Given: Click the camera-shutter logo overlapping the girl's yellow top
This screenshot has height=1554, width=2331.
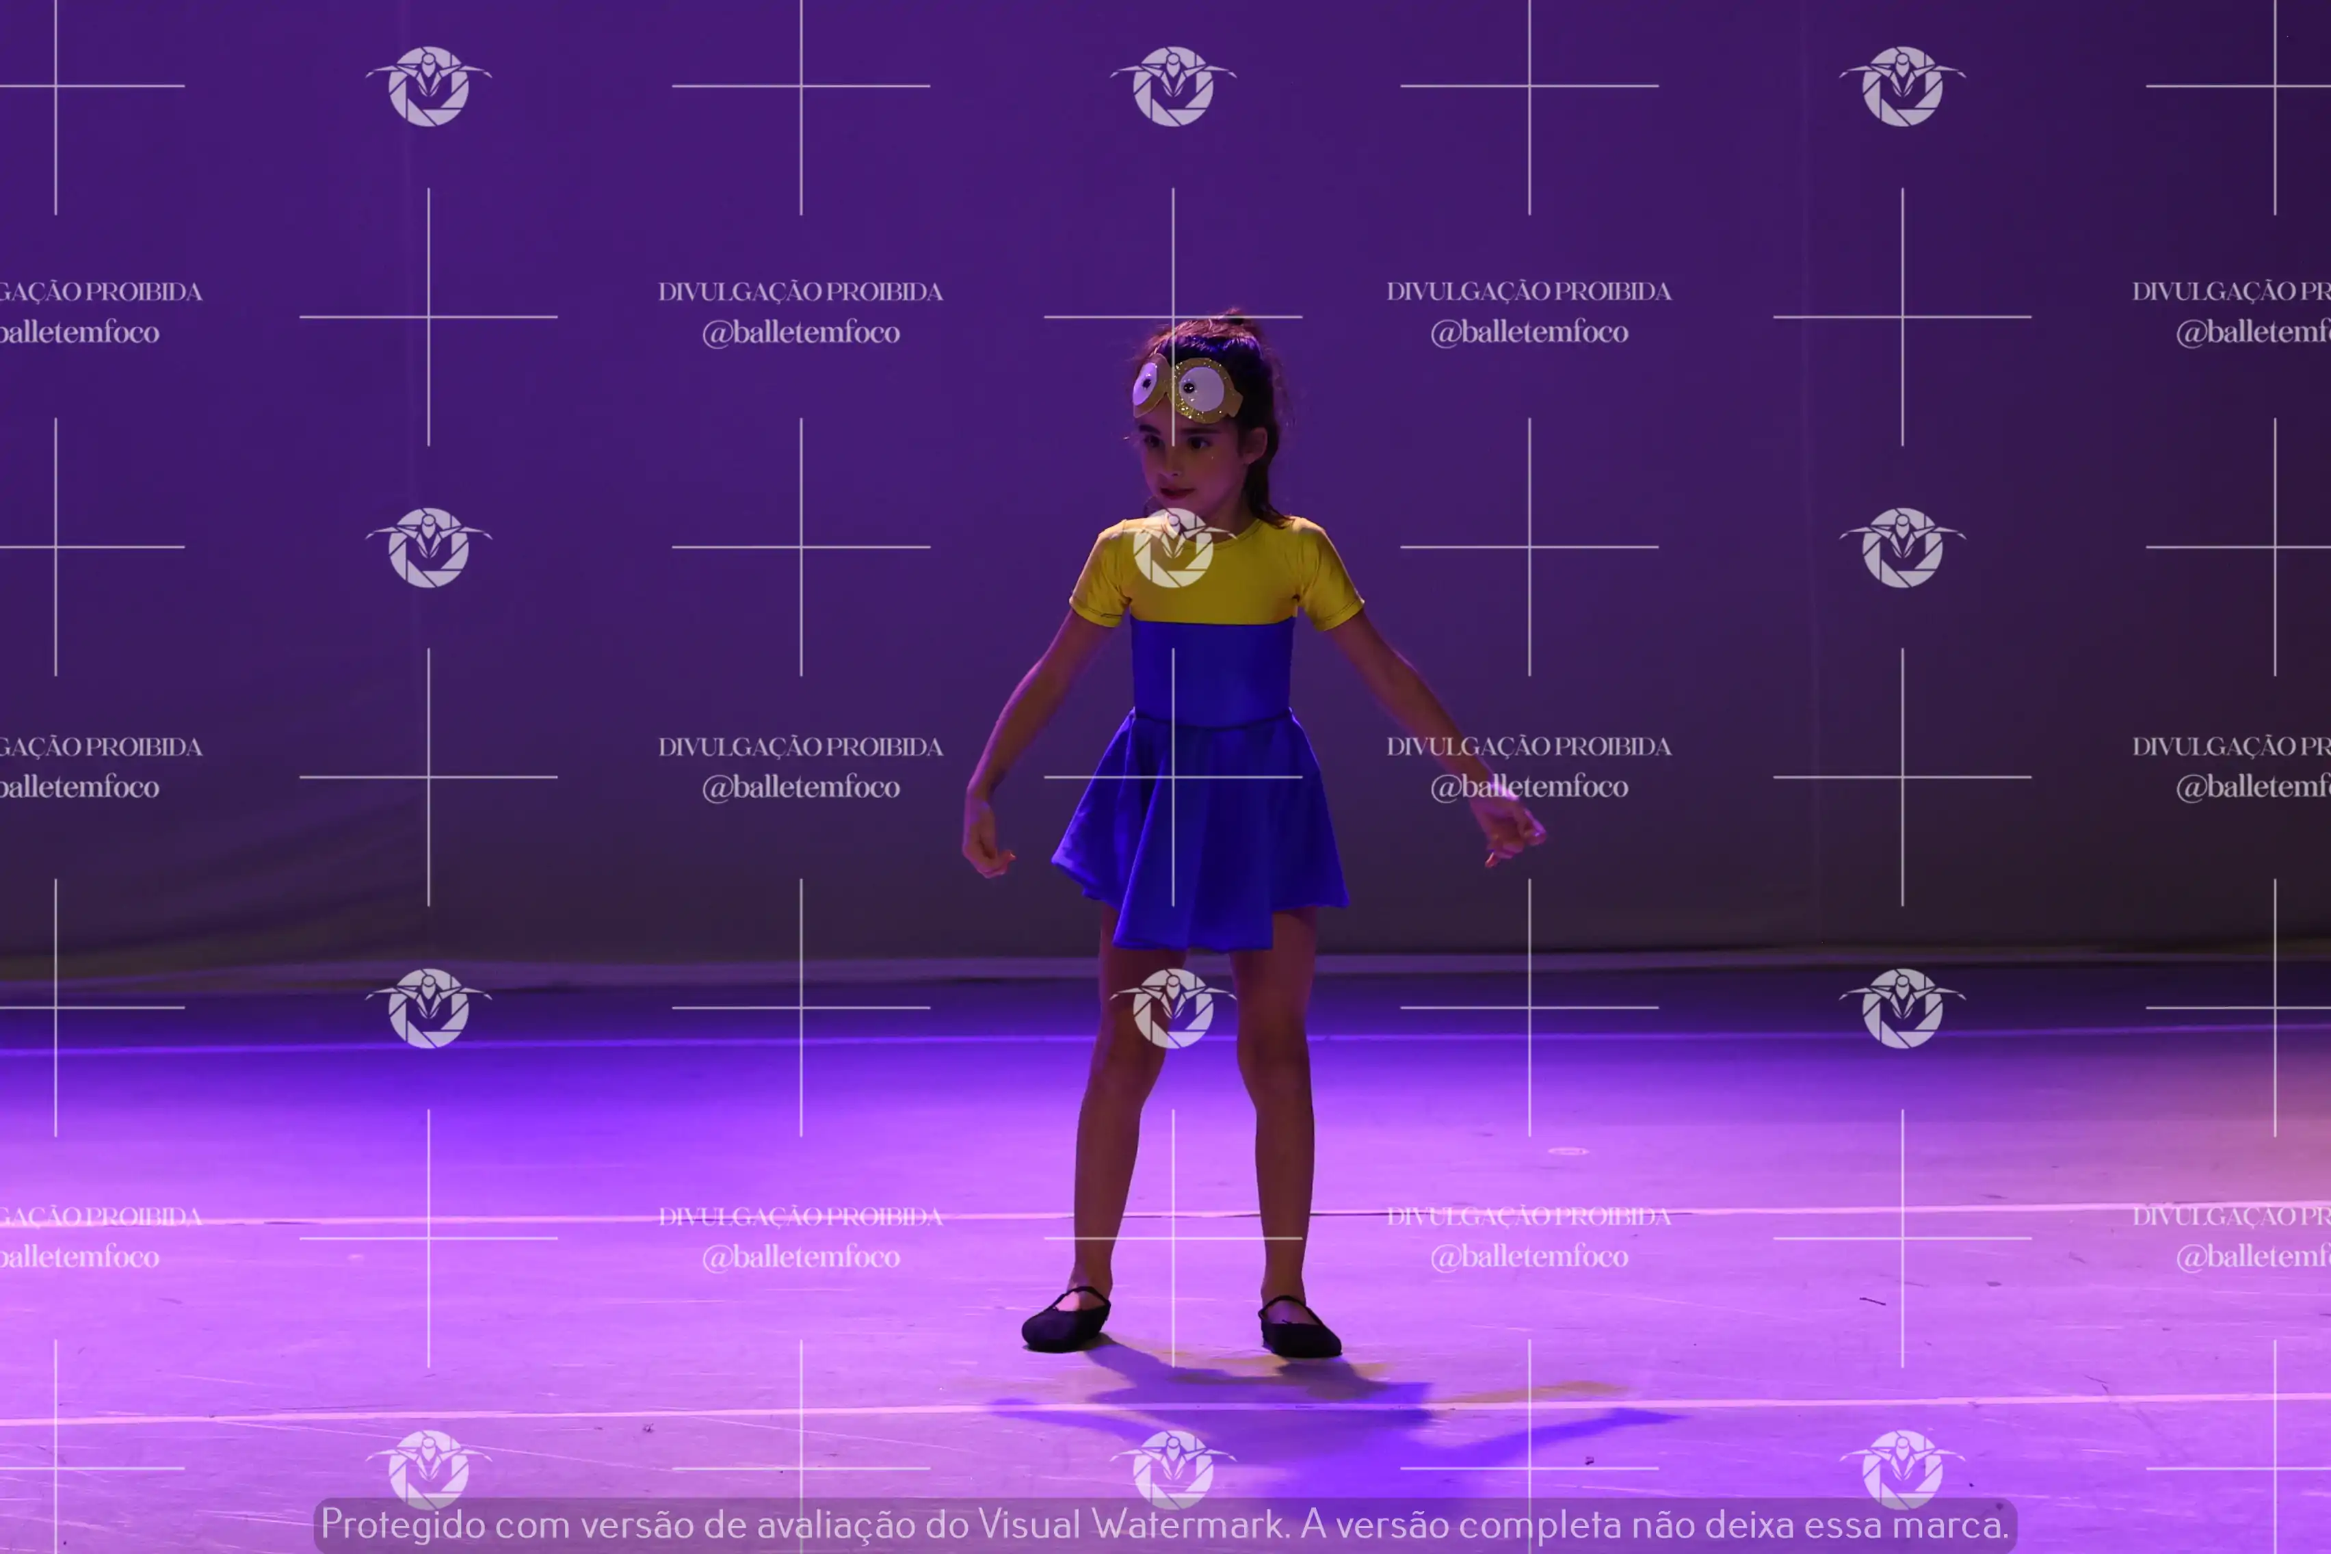Looking at the screenshot, I should pyautogui.click(x=1172, y=548).
